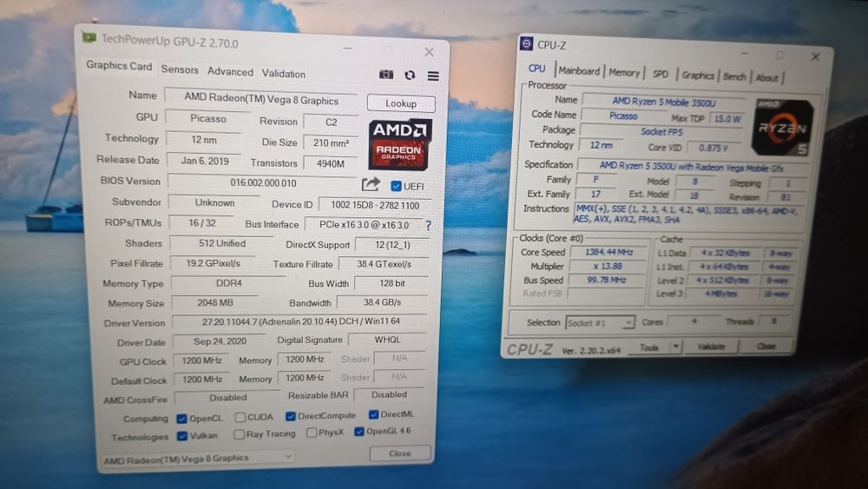Take a GPU-Z screenshot with camera icon

tap(386, 74)
